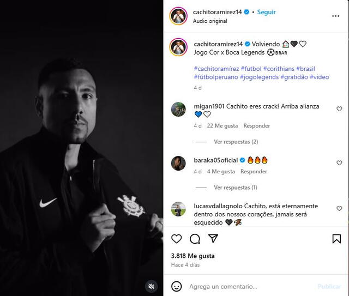
Task: Like baraka05oficial's comment
Action: point(339,163)
